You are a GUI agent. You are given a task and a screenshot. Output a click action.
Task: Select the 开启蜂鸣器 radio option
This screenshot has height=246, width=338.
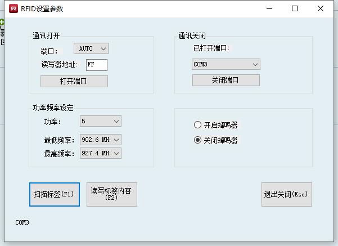[197, 125]
